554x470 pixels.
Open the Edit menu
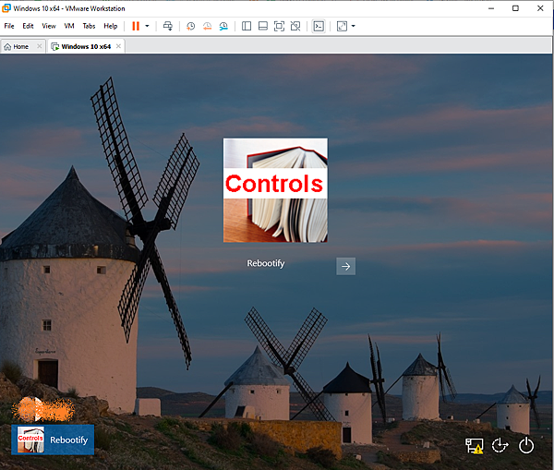click(x=28, y=26)
